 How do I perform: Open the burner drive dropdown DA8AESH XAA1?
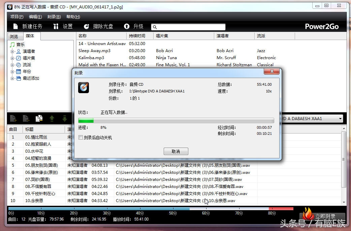pos(340,118)
